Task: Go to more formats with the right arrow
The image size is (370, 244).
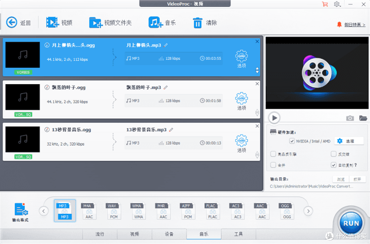Action: tap(308, 211)
